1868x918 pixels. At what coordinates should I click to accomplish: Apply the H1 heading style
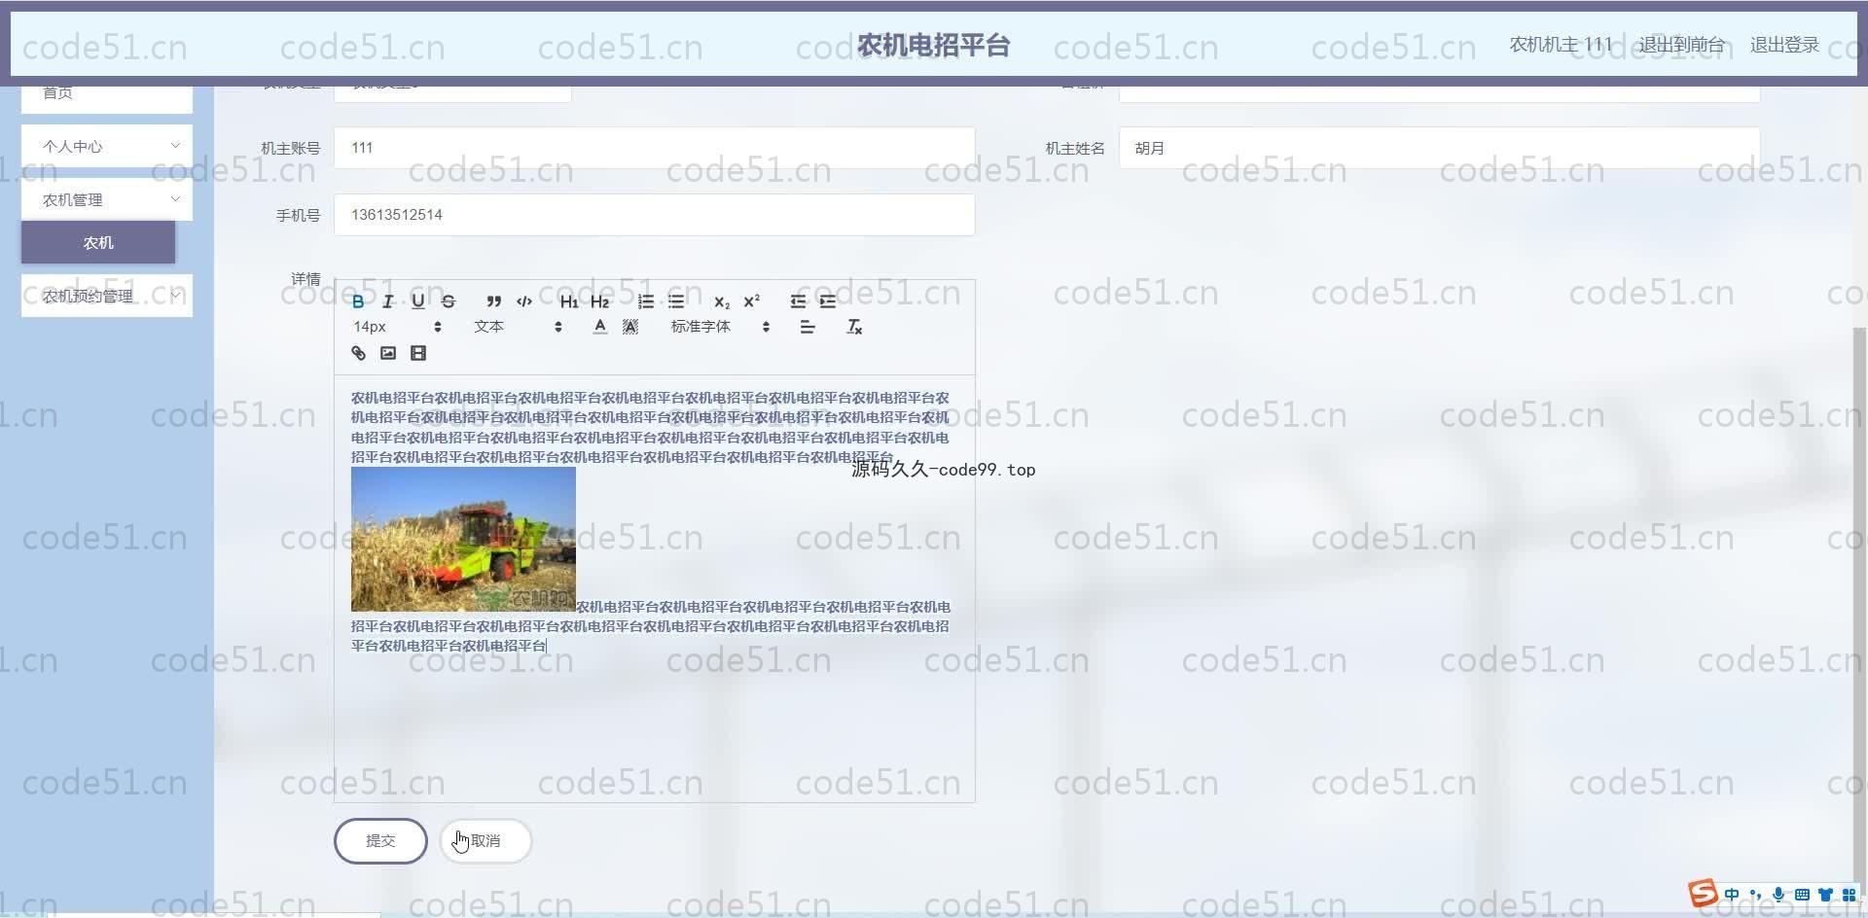[569, 301]
